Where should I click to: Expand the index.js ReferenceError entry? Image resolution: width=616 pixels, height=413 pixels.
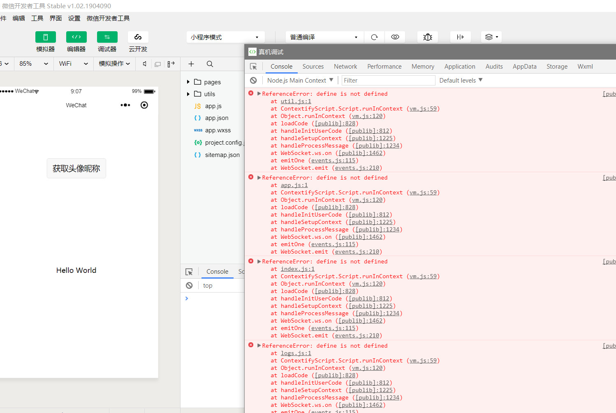[259, 261]
